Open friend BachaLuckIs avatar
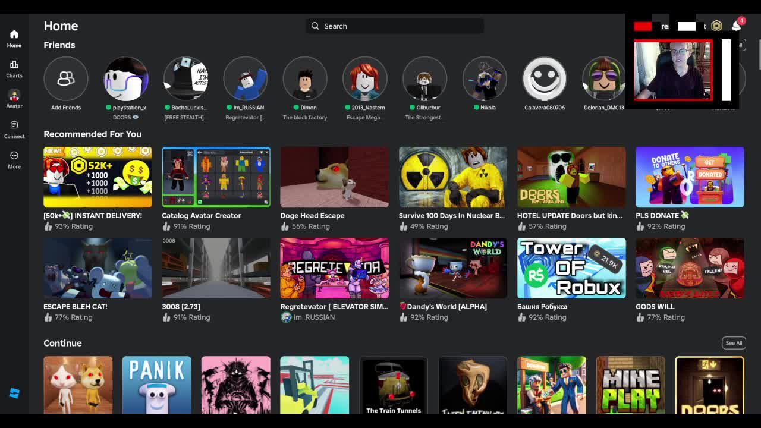 (x=185, y=78)
